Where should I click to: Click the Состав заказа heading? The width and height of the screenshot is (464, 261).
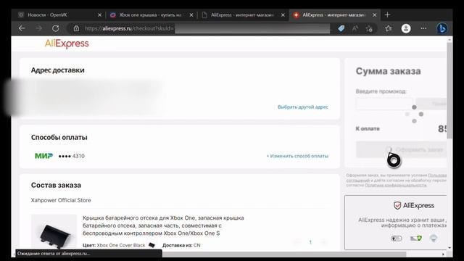pyautogui.click(x=56, y=186)
